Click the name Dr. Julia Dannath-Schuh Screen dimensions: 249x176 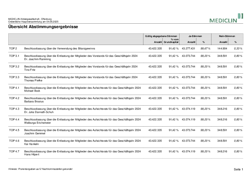click(39, 112)
